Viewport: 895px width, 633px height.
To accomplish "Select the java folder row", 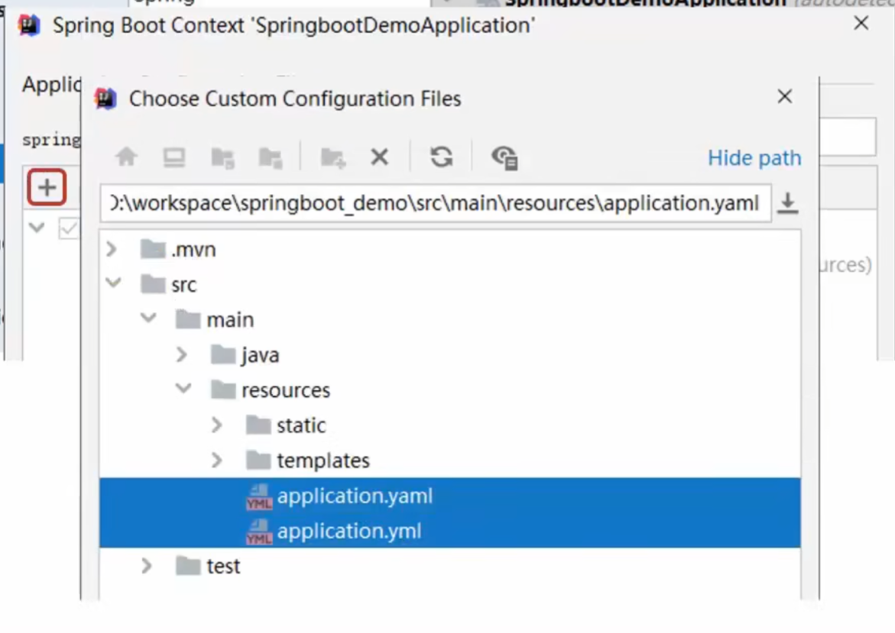I will (449, 355).
